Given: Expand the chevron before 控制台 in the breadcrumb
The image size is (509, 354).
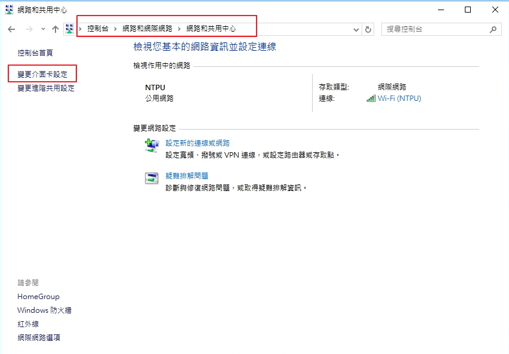Looking at the screenshot, I should (80, 29).
